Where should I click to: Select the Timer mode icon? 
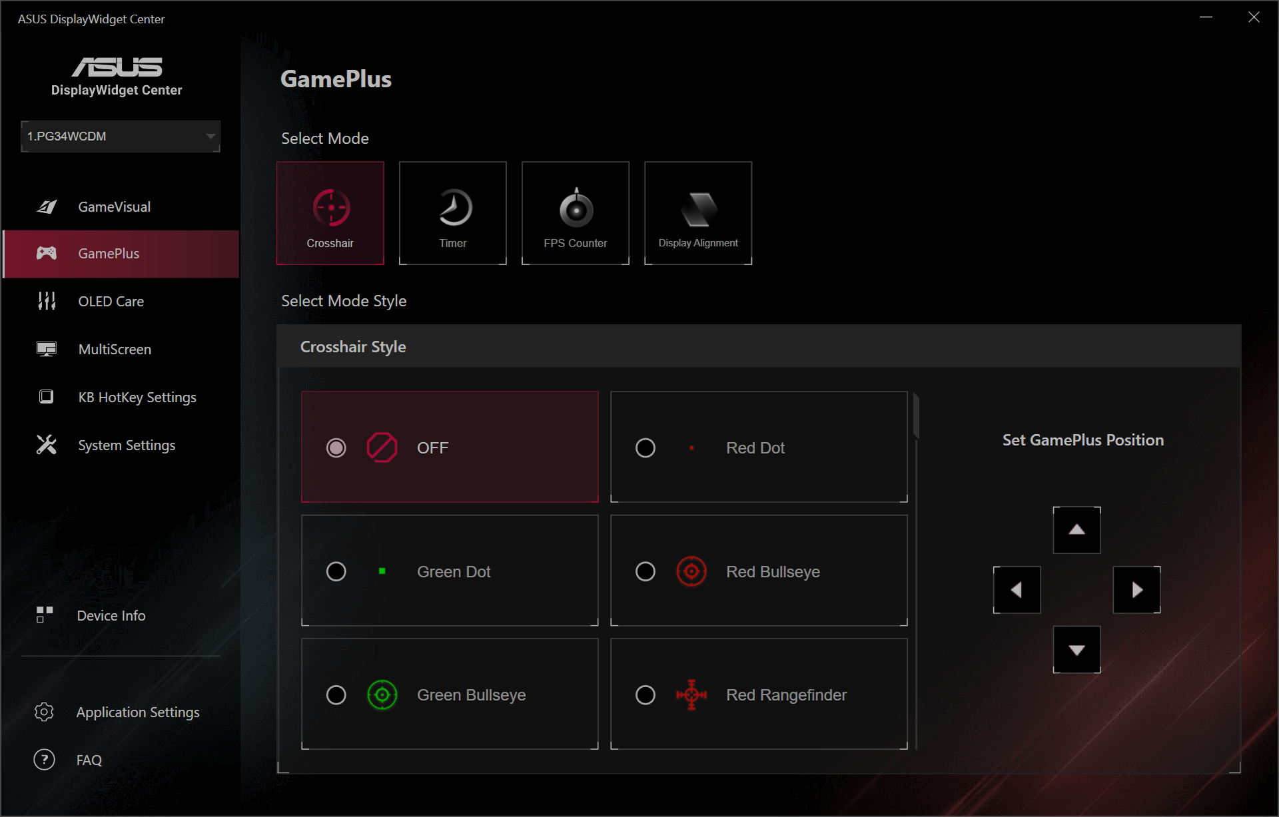(x=452, y=213)
